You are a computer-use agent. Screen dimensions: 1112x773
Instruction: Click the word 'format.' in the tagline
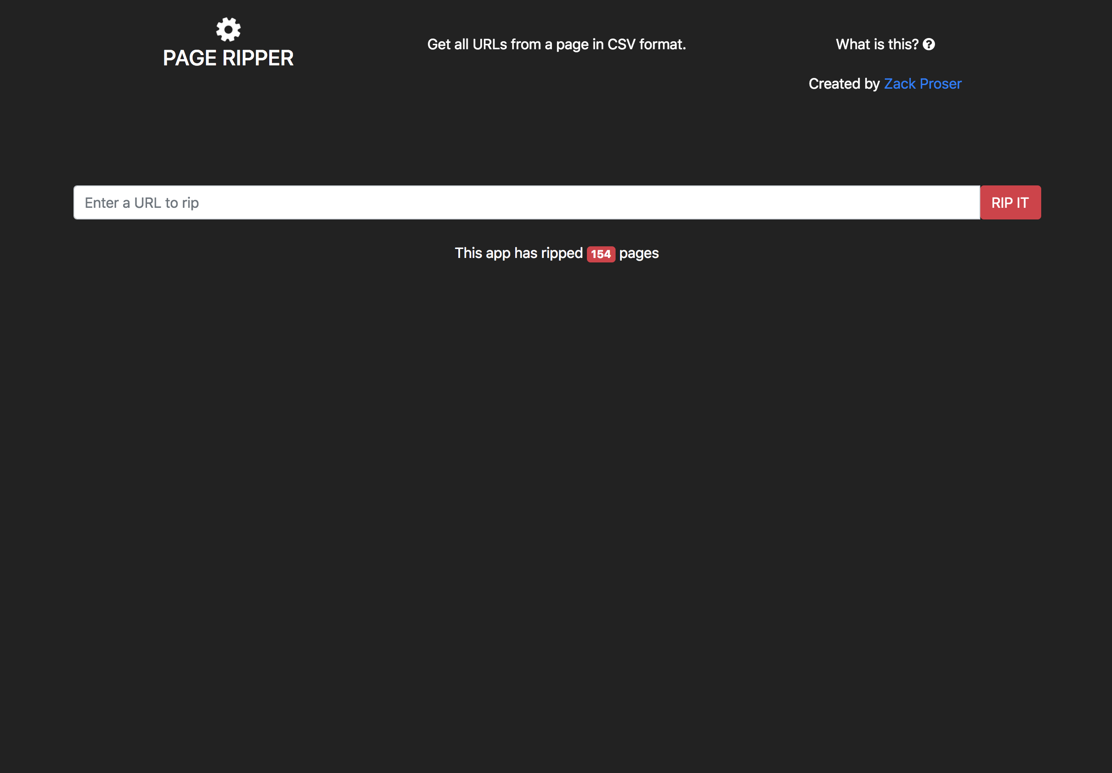click(x=662, y=44)
